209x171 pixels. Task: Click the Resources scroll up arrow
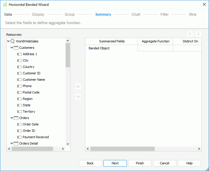coord(68,41)
